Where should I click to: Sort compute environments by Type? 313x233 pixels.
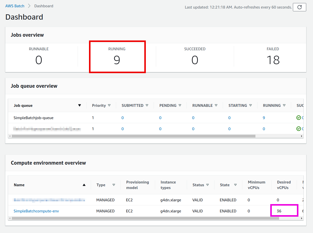point(114,185)
